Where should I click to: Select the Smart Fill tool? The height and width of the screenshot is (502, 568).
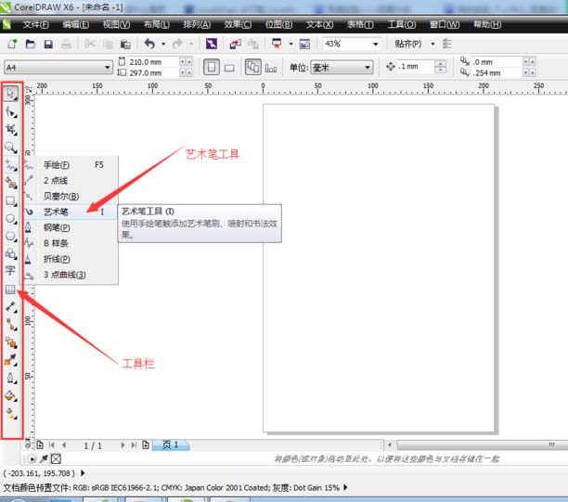coord(11,183)
